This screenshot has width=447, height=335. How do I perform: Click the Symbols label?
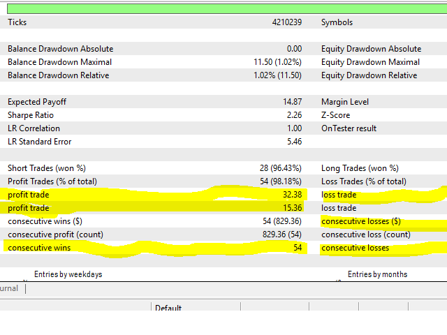tap(337, 22)
